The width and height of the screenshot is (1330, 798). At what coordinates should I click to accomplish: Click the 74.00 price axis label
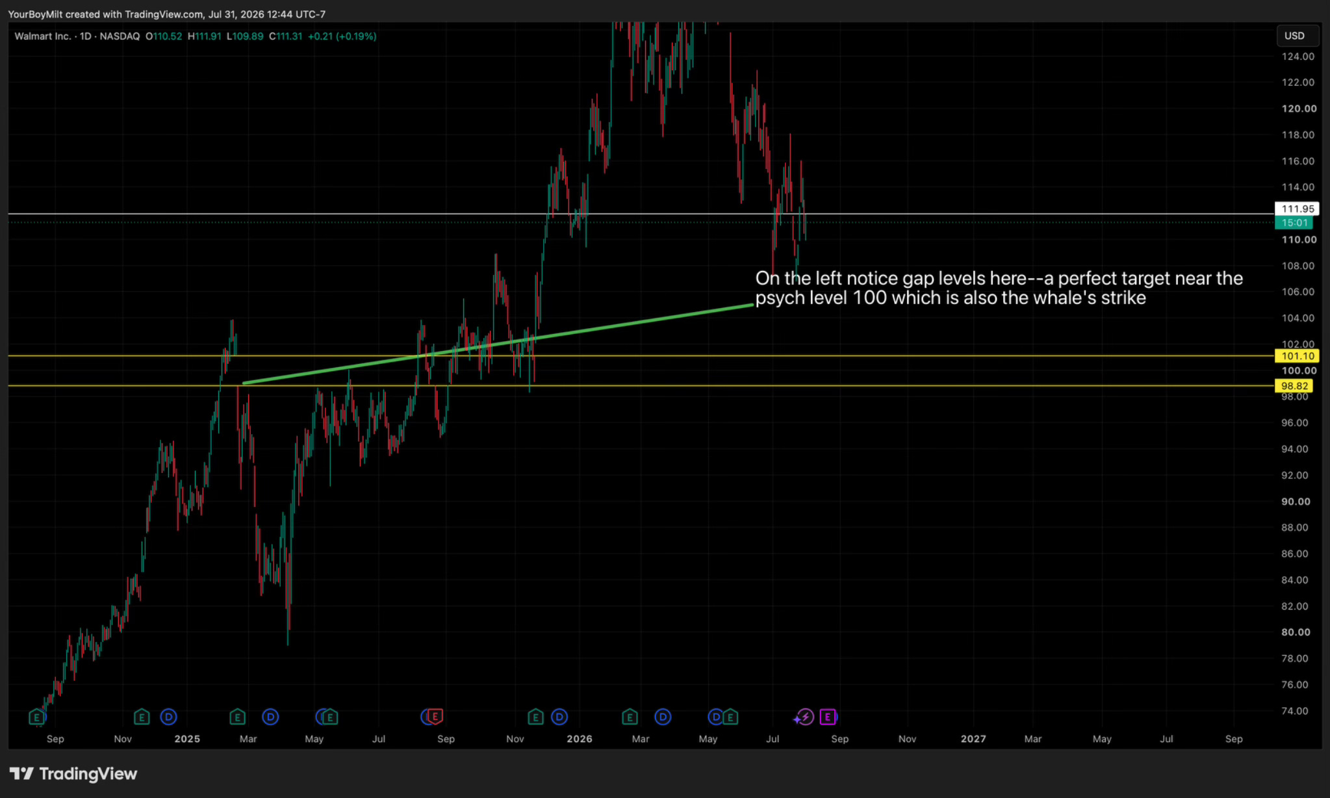tap(1295, 711)
